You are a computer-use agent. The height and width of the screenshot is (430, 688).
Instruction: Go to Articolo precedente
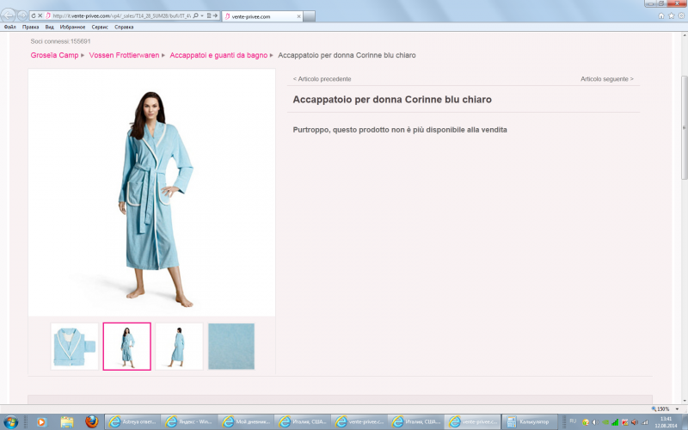click(x=322, y=79)
